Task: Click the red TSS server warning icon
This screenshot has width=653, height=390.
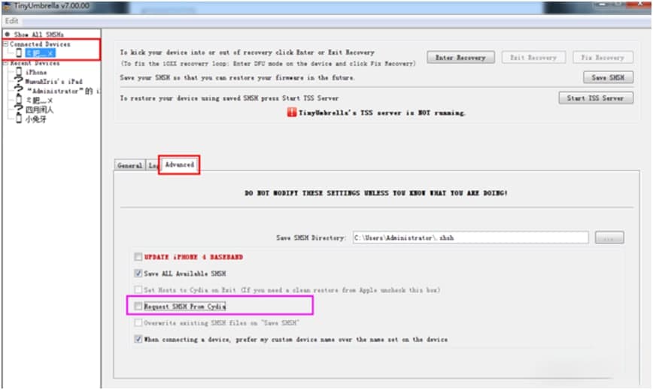Action: click(x=292, y=112)
